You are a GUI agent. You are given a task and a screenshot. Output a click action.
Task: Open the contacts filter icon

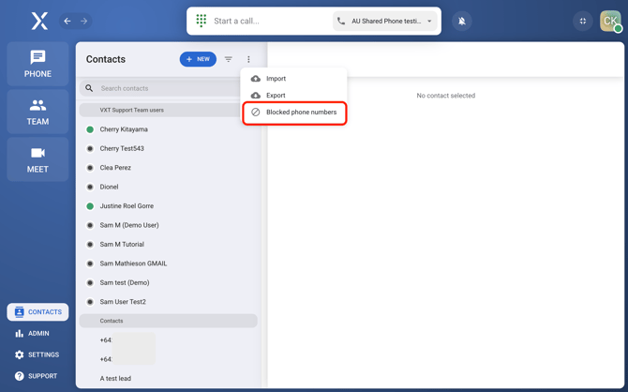[229, 59]
